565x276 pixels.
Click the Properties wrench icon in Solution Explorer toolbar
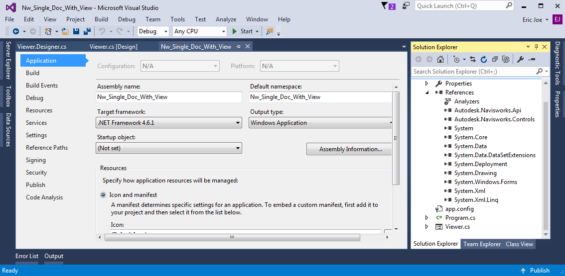click(x=520, y=59)
